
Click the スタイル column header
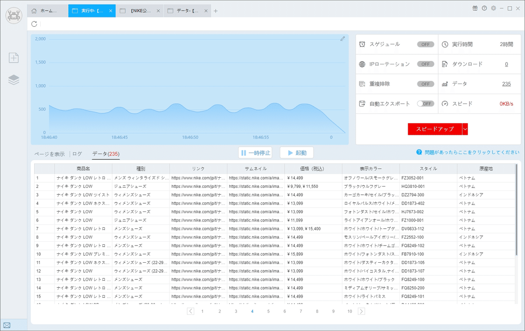428,169
